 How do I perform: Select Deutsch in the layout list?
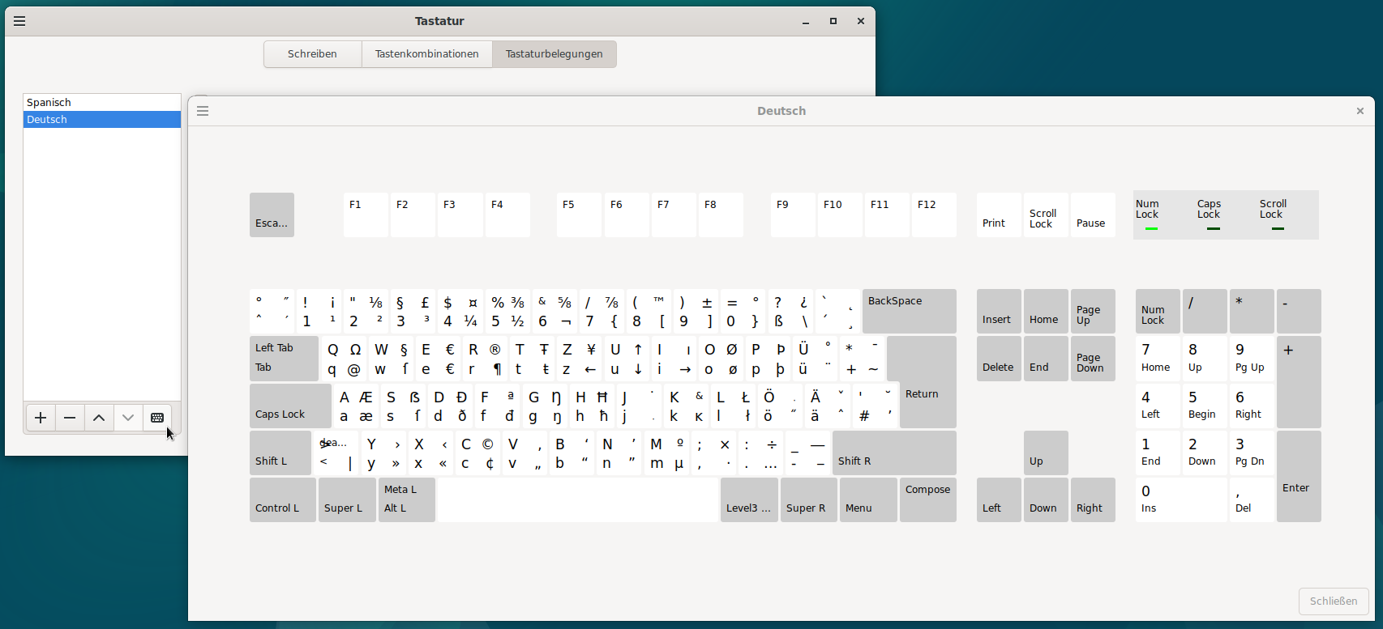coord(102,119)
